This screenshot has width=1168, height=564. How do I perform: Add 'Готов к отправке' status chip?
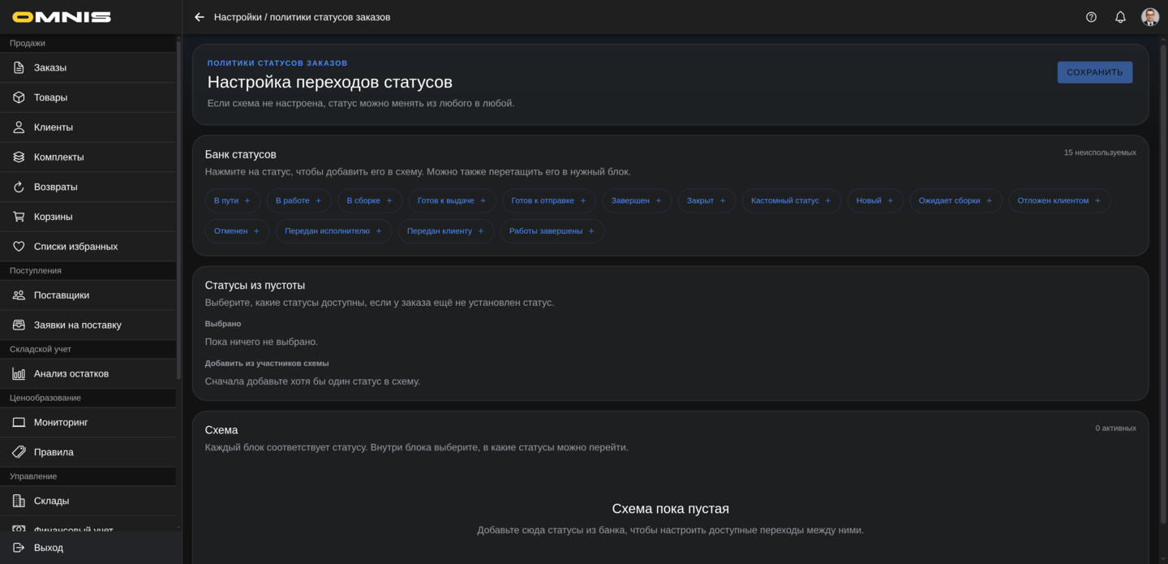coord(548,200)
